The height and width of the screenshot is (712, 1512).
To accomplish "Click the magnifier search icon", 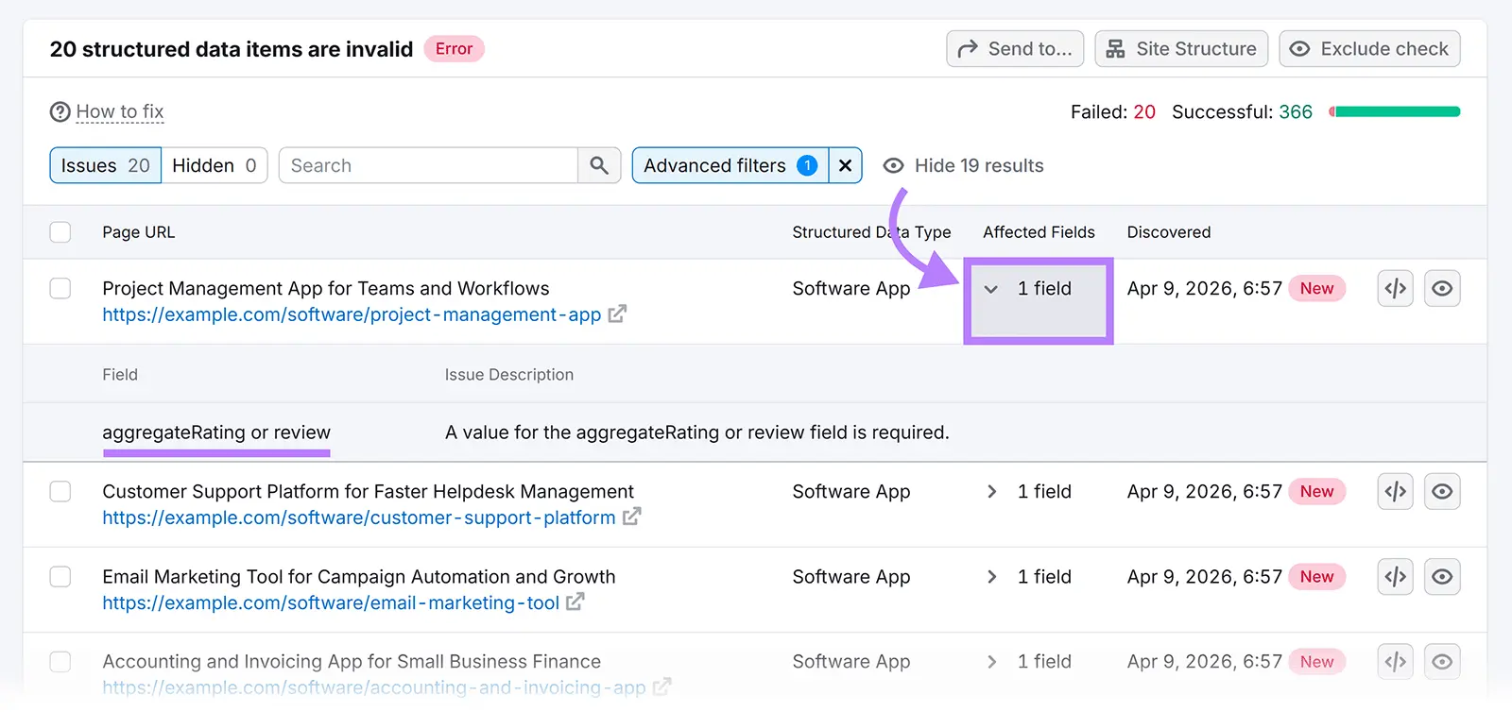I will [599, 165].
